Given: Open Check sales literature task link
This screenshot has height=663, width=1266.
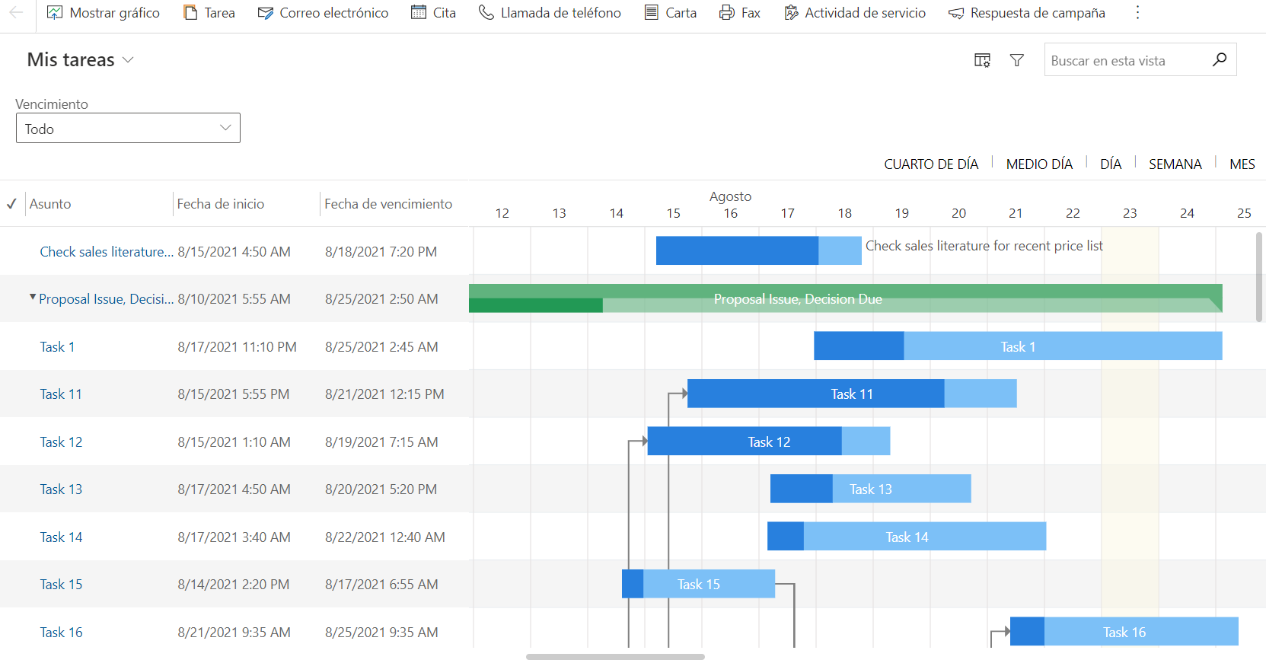Looking at the screenshot, I should pyautogui.click(x=107, y=252).
